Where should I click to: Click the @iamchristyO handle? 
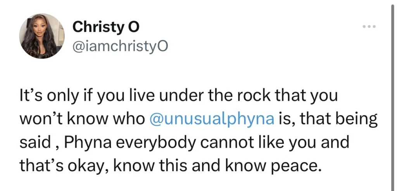tap(120, 46)
